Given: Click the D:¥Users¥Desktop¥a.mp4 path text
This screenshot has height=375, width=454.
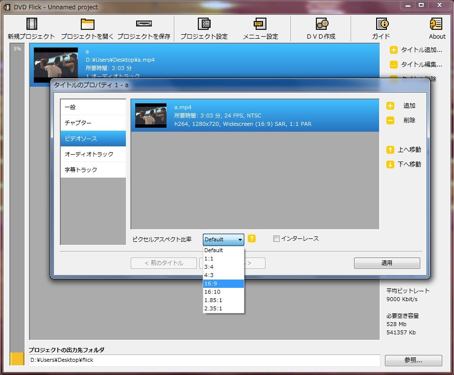Looking at the screenshot, I should coord(120,60).
